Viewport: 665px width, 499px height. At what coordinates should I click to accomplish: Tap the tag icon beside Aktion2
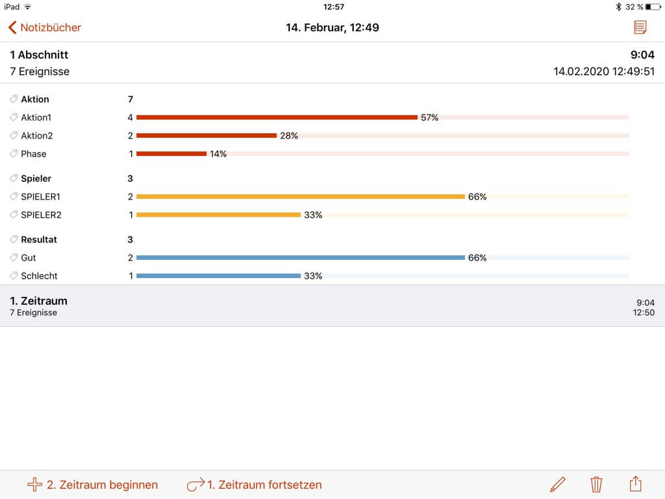(14, 135)
